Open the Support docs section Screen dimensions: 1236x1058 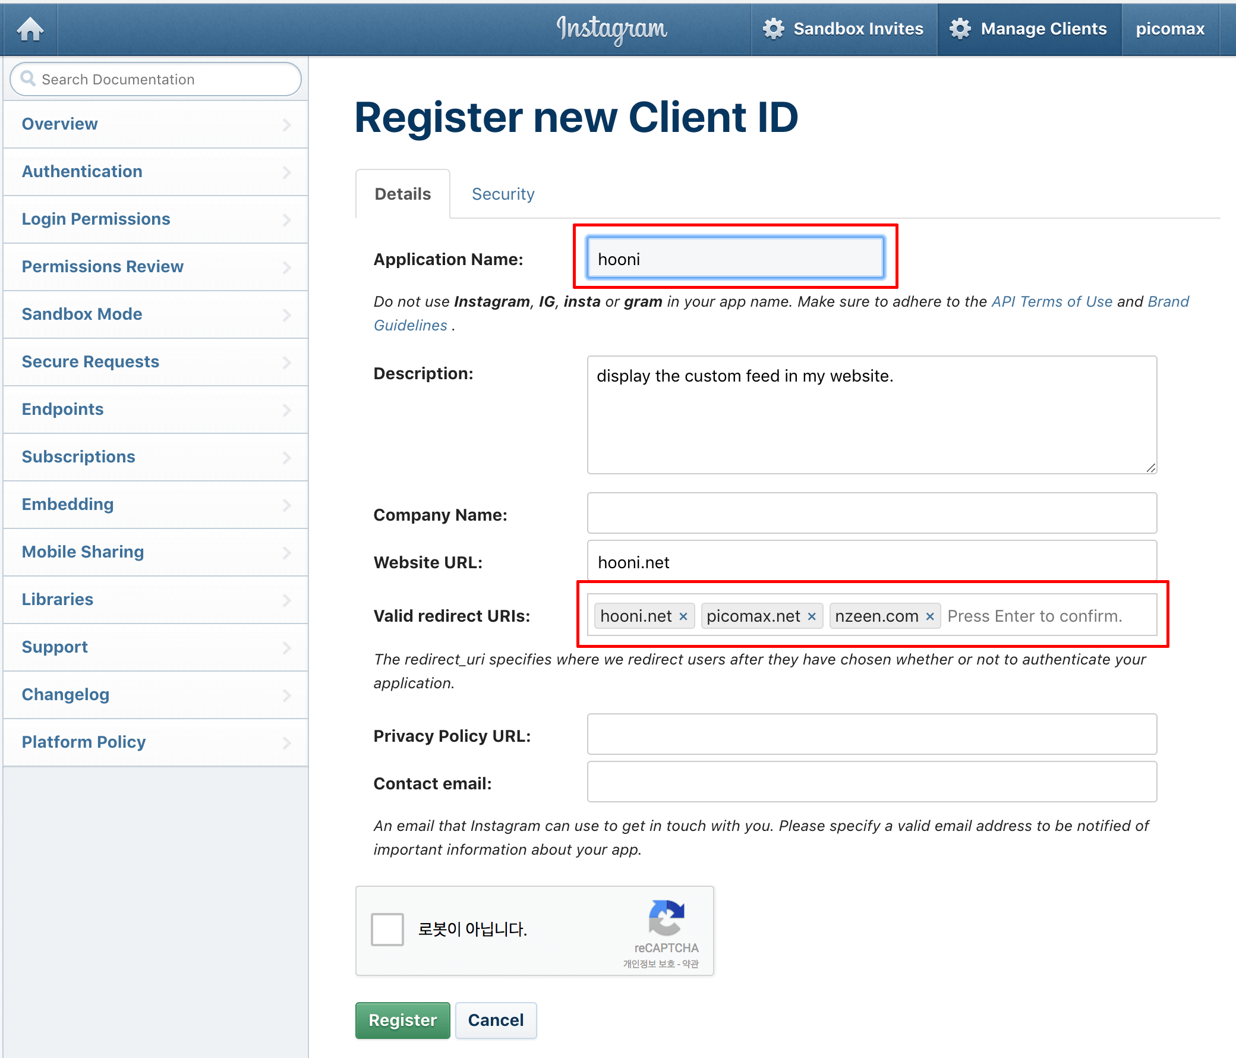coord(156,647)
